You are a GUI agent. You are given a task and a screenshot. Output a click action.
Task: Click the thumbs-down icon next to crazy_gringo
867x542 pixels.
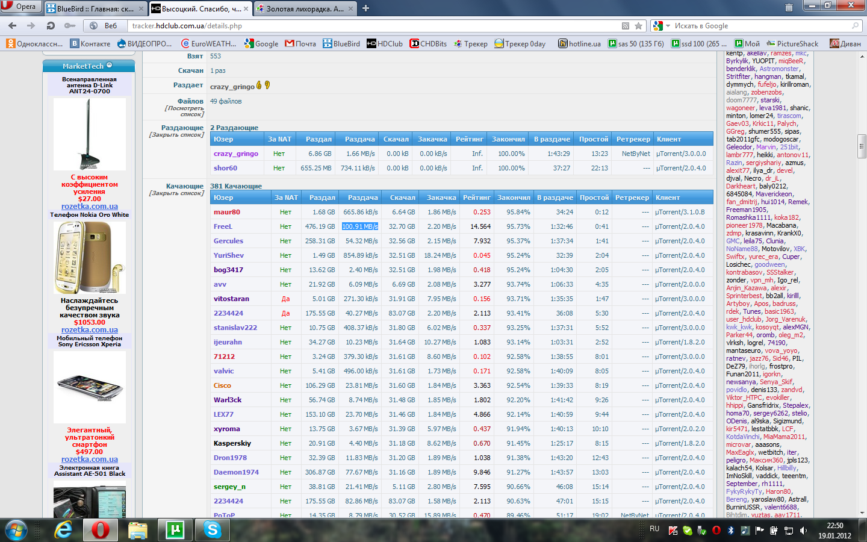point(267,86)
